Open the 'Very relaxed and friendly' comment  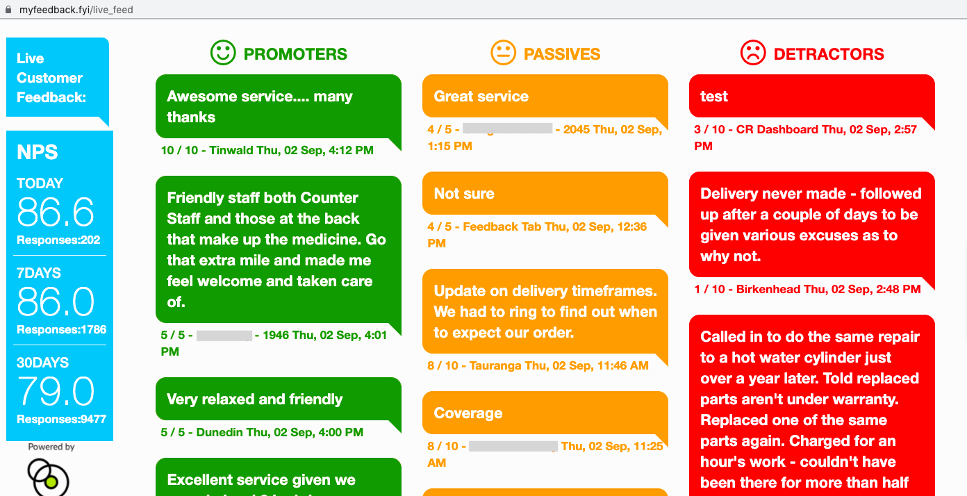click(279, 399)
